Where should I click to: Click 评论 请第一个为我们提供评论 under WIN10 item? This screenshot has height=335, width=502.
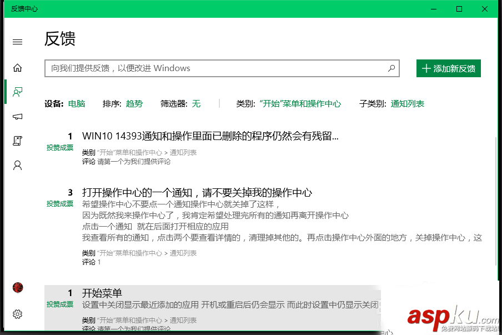(126, 162)
